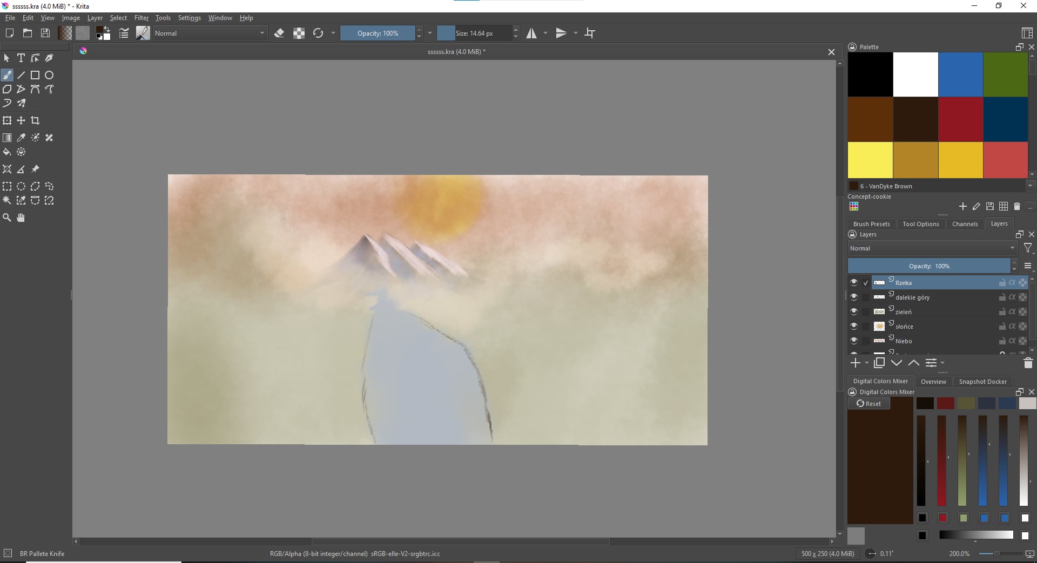Delete layer using trash icon

click(x=1028, y=363)
